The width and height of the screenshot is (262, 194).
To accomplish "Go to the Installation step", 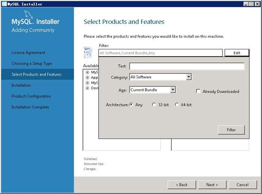I will [21, 86].
